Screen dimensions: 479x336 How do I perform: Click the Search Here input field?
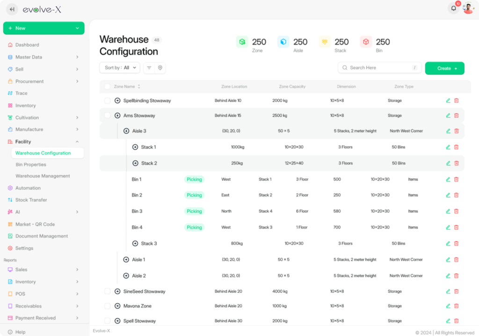pyautogui.click(x=379, y=68)
